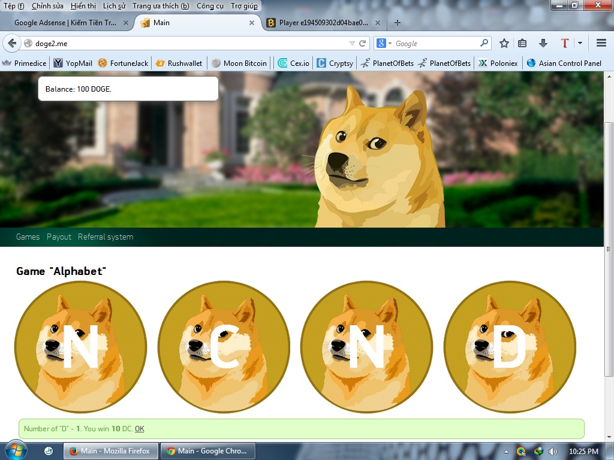The image size is (614, 460).
Task: Open the Poloniex bookmark
Action: pyautogui.click(x=498, y=63)
